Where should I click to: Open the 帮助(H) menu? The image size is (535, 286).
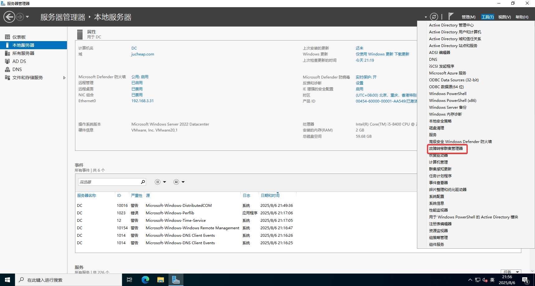pyautogui.click(x=522, y=17)
